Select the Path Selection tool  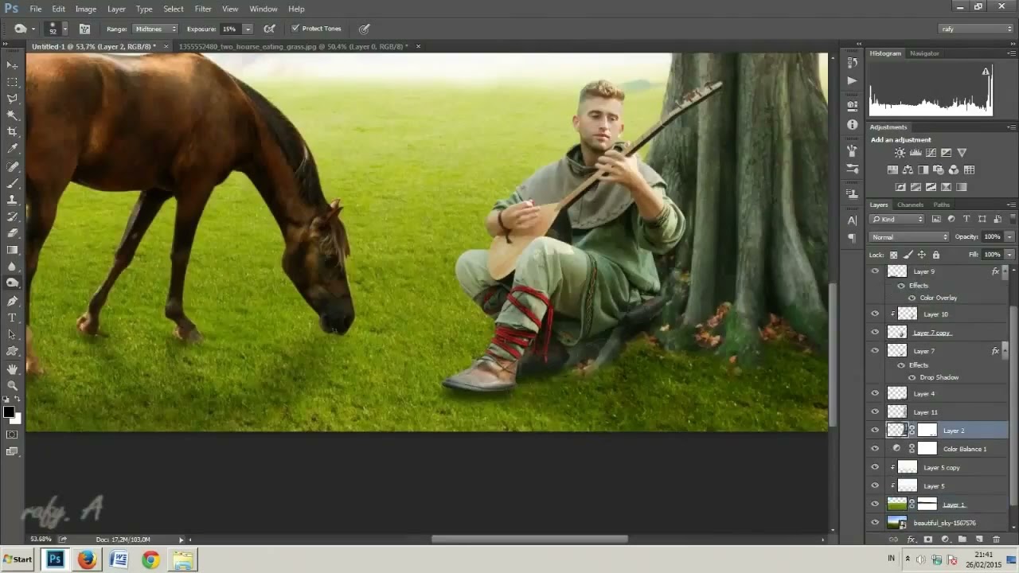coord(12,334)
